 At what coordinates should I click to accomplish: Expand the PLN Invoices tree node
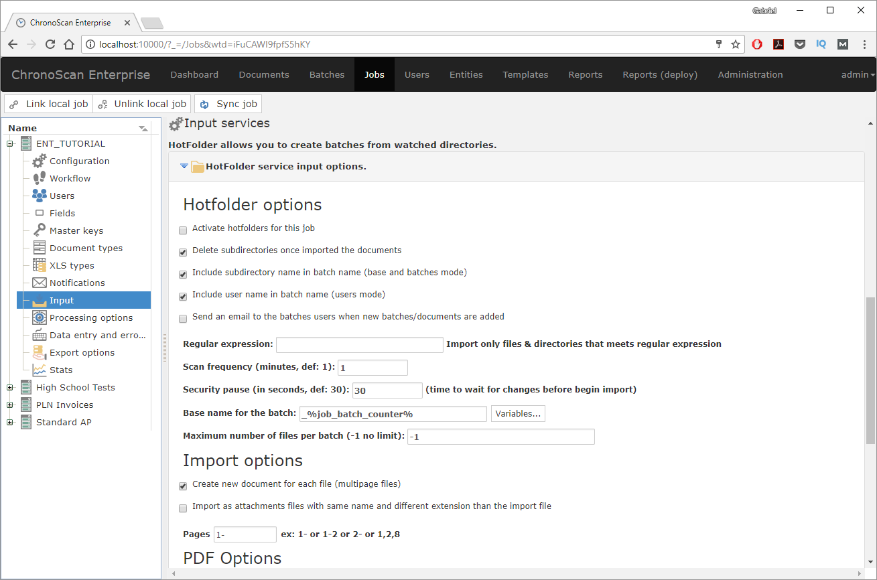[x=10, y=405]
